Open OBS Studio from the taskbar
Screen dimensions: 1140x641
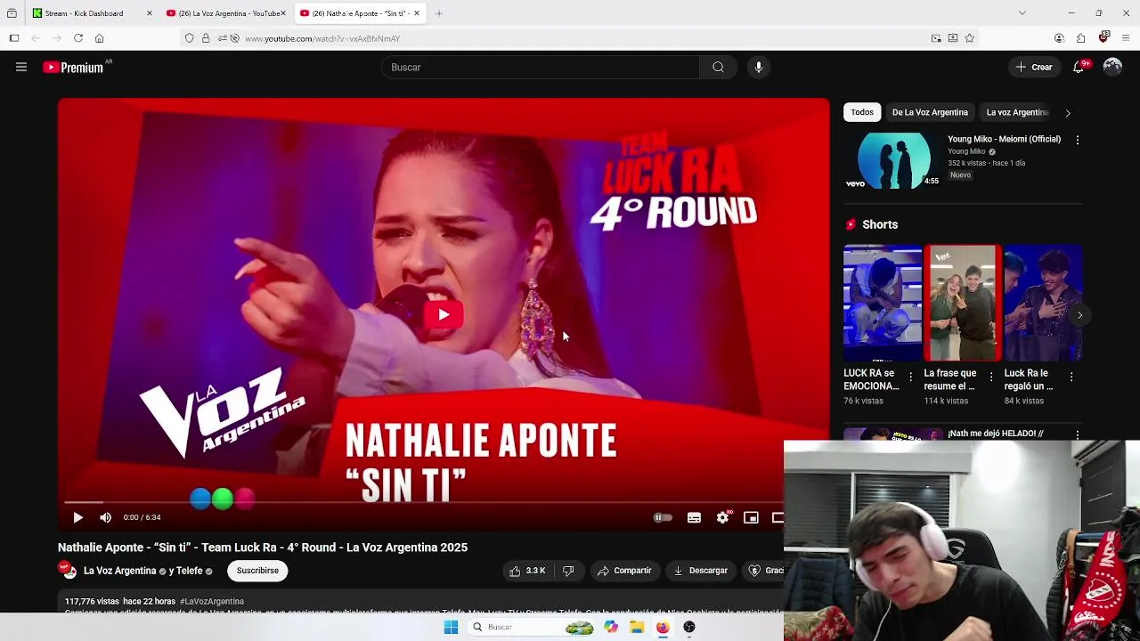point(688,628)
